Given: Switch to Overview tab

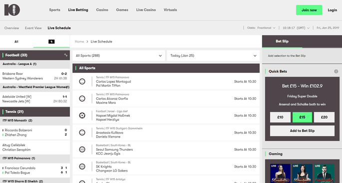Looking at the screenshot, I should pyautogui.click(x=11, y=28).
